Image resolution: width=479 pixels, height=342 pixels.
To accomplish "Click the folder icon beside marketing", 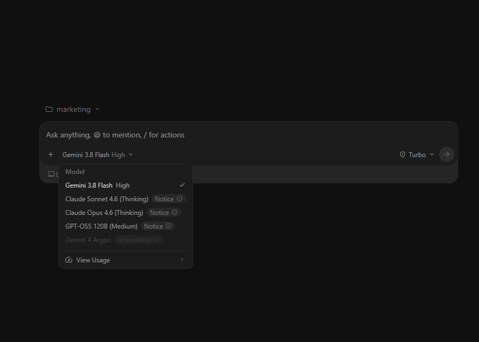I will tap(49, 109).
